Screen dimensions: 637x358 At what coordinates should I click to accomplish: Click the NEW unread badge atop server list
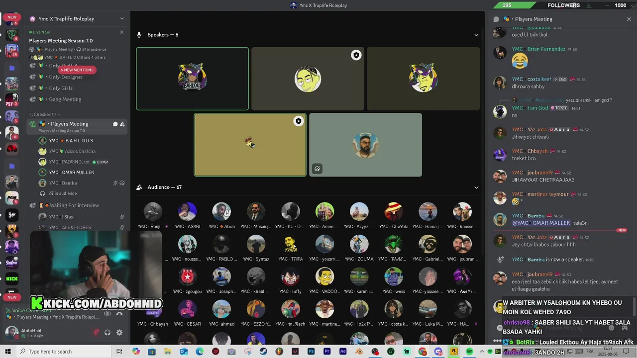point(12,17)
